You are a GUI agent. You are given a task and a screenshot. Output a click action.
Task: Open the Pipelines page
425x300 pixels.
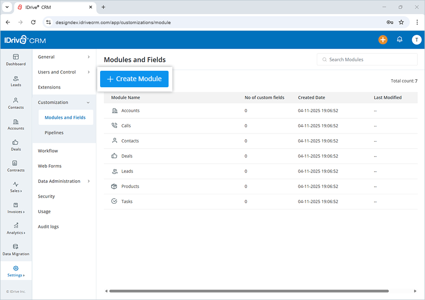coord(54,133)
